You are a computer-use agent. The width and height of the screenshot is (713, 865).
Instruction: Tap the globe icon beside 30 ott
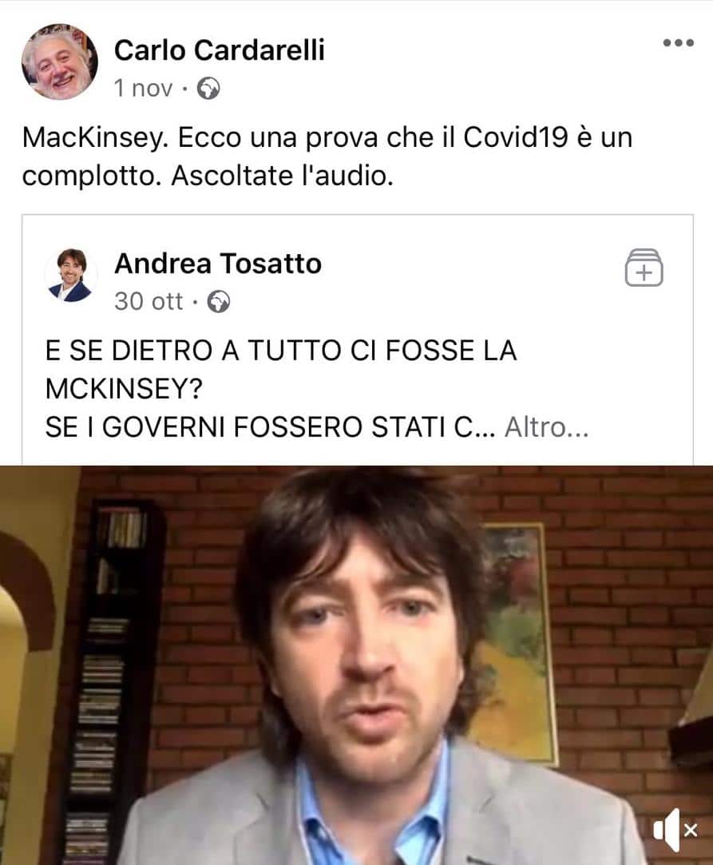click(x=218, y=302)
